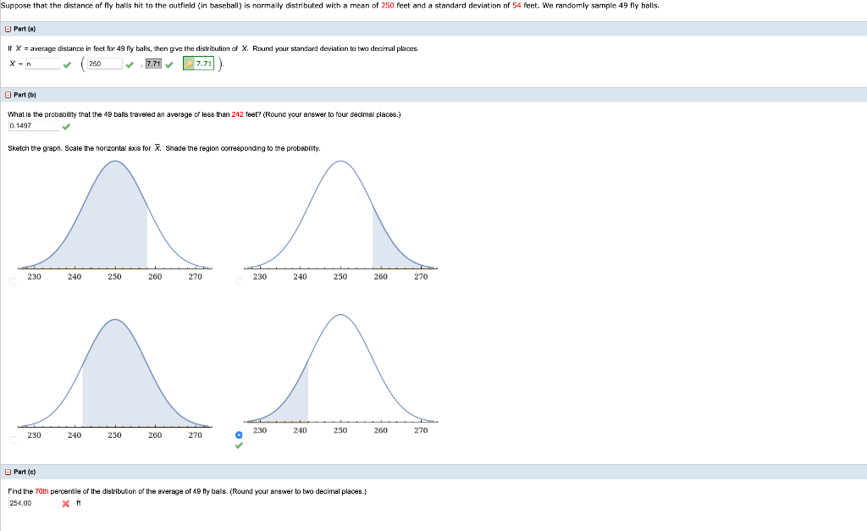
Task: Collapse the Part (a) section
Action: [x=7, y=28]
